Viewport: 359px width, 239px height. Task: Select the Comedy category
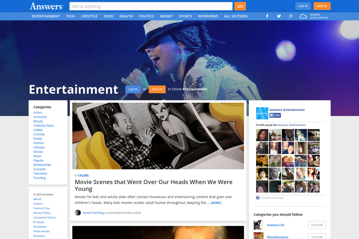39,134
